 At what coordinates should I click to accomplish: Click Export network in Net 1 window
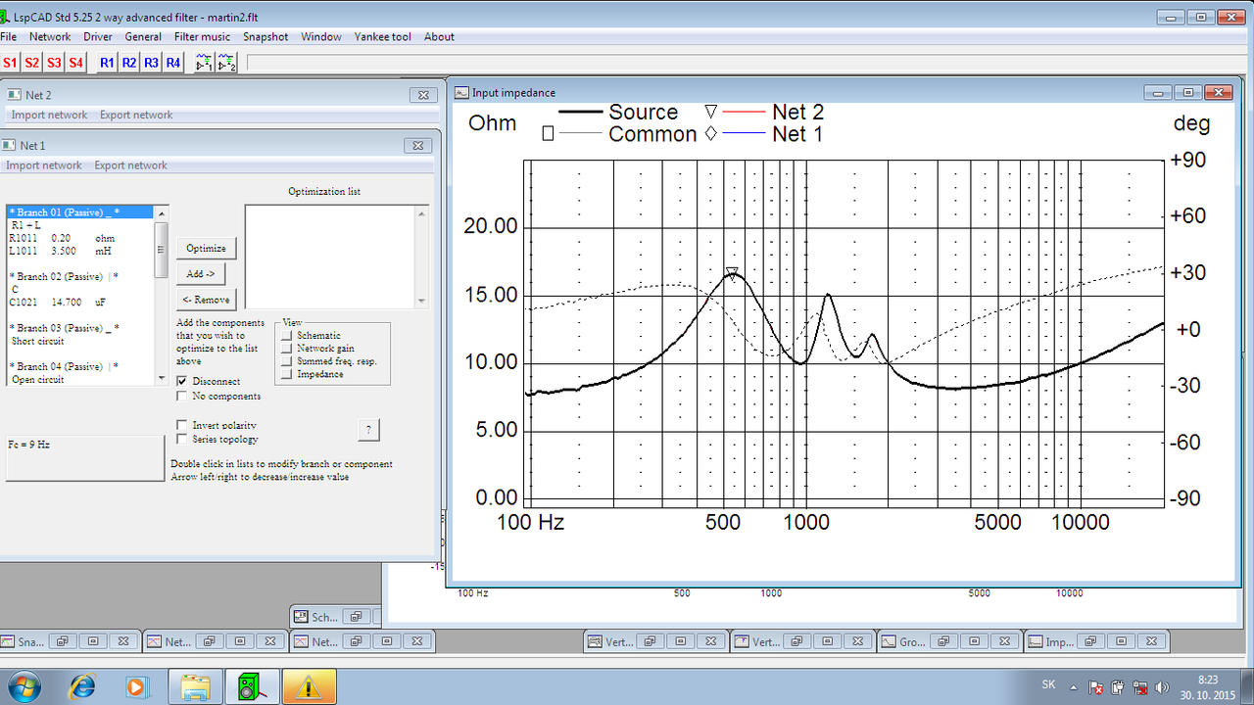coord(130,165)
